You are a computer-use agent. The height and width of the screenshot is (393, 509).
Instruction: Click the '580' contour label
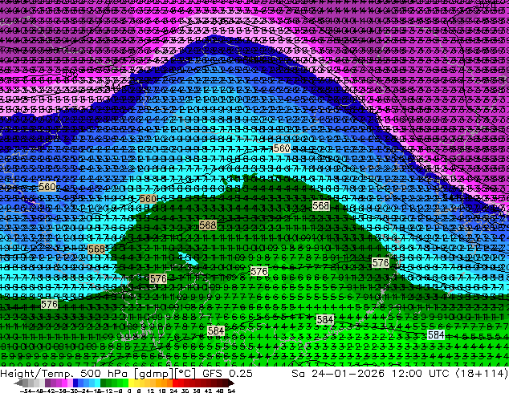tap(47, 186)
